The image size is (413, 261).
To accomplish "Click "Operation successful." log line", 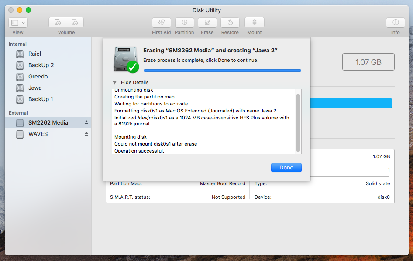I will (x=139, y=151).
